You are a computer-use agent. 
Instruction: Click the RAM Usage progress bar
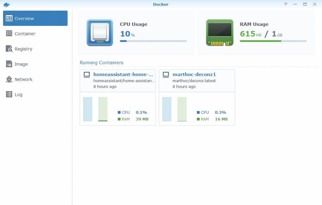pos(273,41)
